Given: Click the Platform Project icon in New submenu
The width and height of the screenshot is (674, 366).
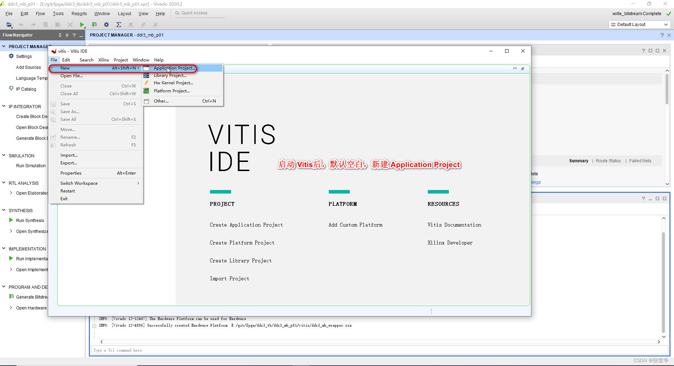Looking at the screenshot, I should coord(146,91).
